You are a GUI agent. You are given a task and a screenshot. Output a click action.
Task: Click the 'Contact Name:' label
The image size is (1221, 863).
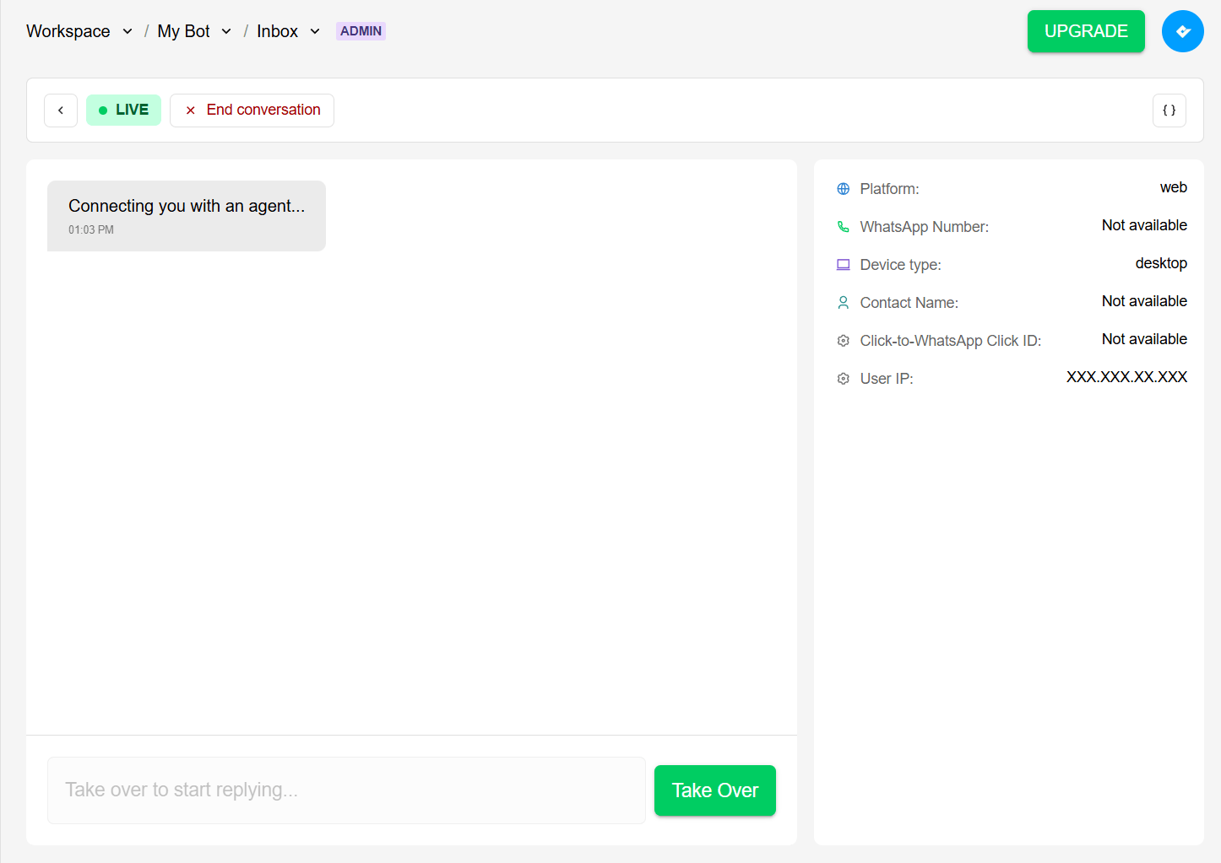pyautogui.click(x=909, y=303)
